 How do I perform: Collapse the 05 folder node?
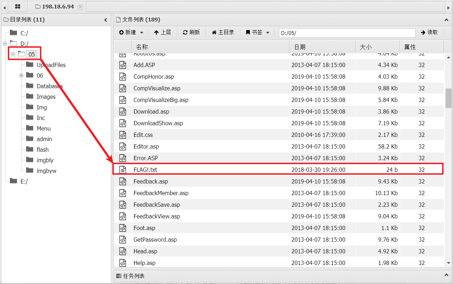[13, 54]
